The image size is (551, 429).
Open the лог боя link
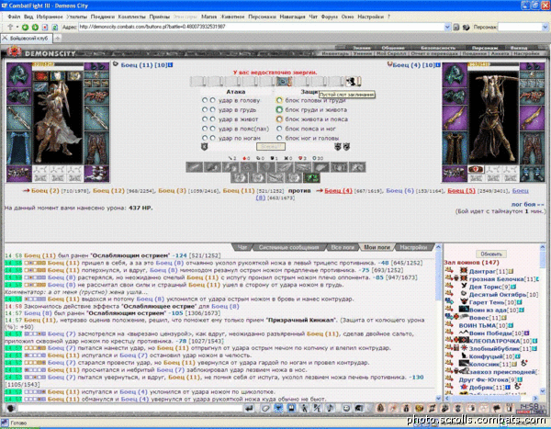point(527,204)
